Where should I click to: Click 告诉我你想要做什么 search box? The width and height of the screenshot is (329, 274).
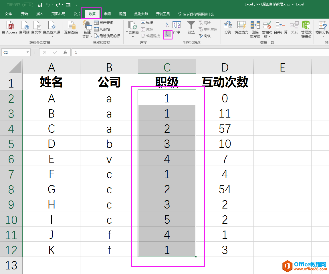[x=196, y=14]
